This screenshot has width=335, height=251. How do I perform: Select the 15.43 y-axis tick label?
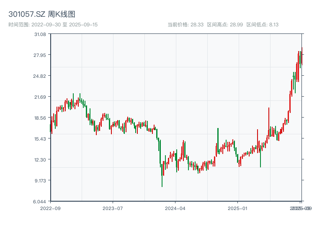tap(40, 138)
